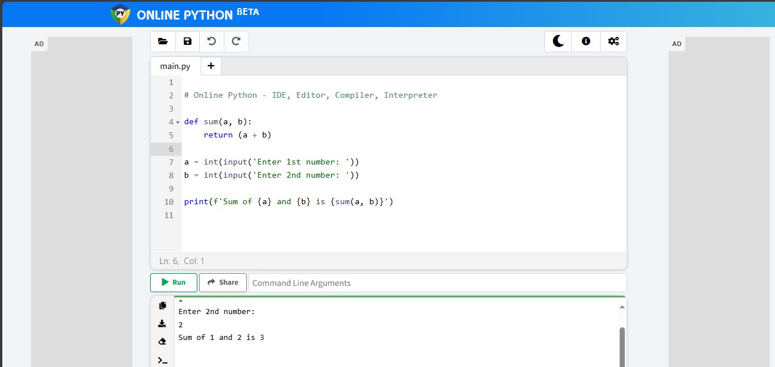Share the code with the Share button
Image resolution: width=775 pixels, height=367 pixels.
[x=223, y=282]
